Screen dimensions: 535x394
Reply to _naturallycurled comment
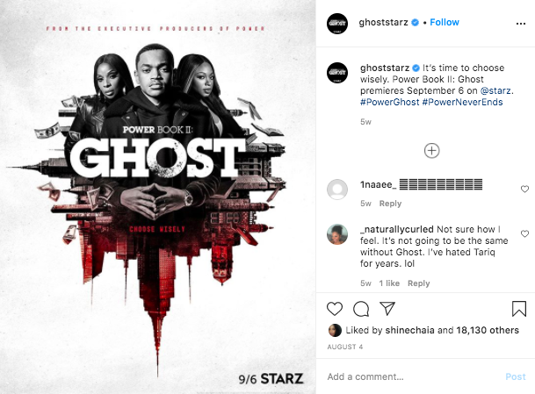coord(419,283)
